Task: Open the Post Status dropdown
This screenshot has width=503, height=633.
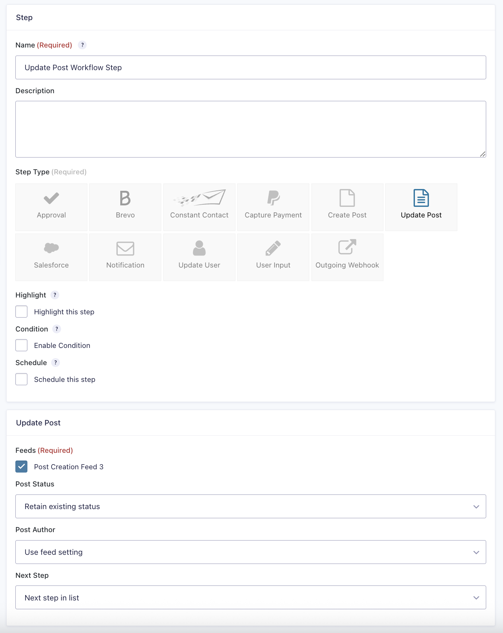Action: point(250,507)
